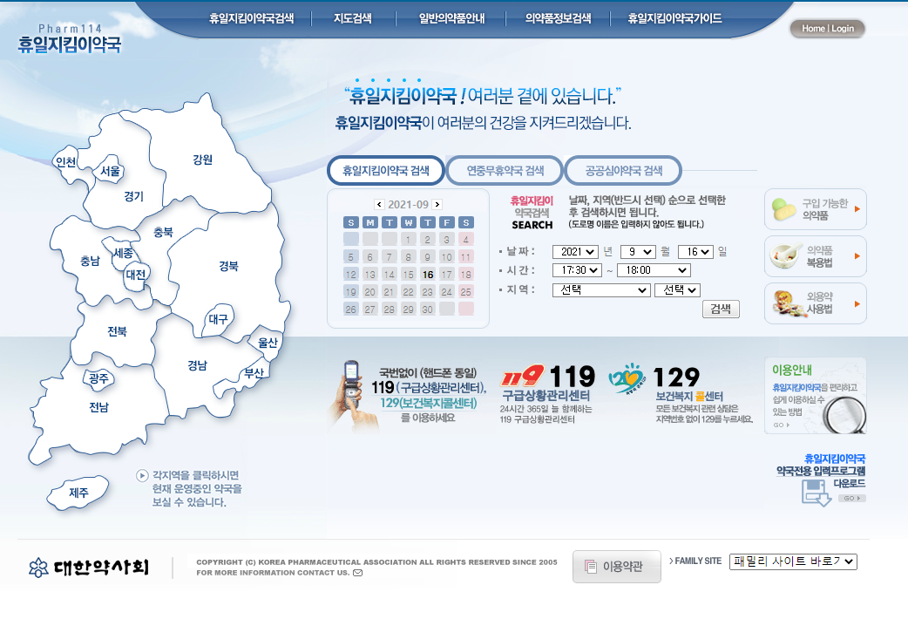Select 강원 on the map

click(202, 160)
